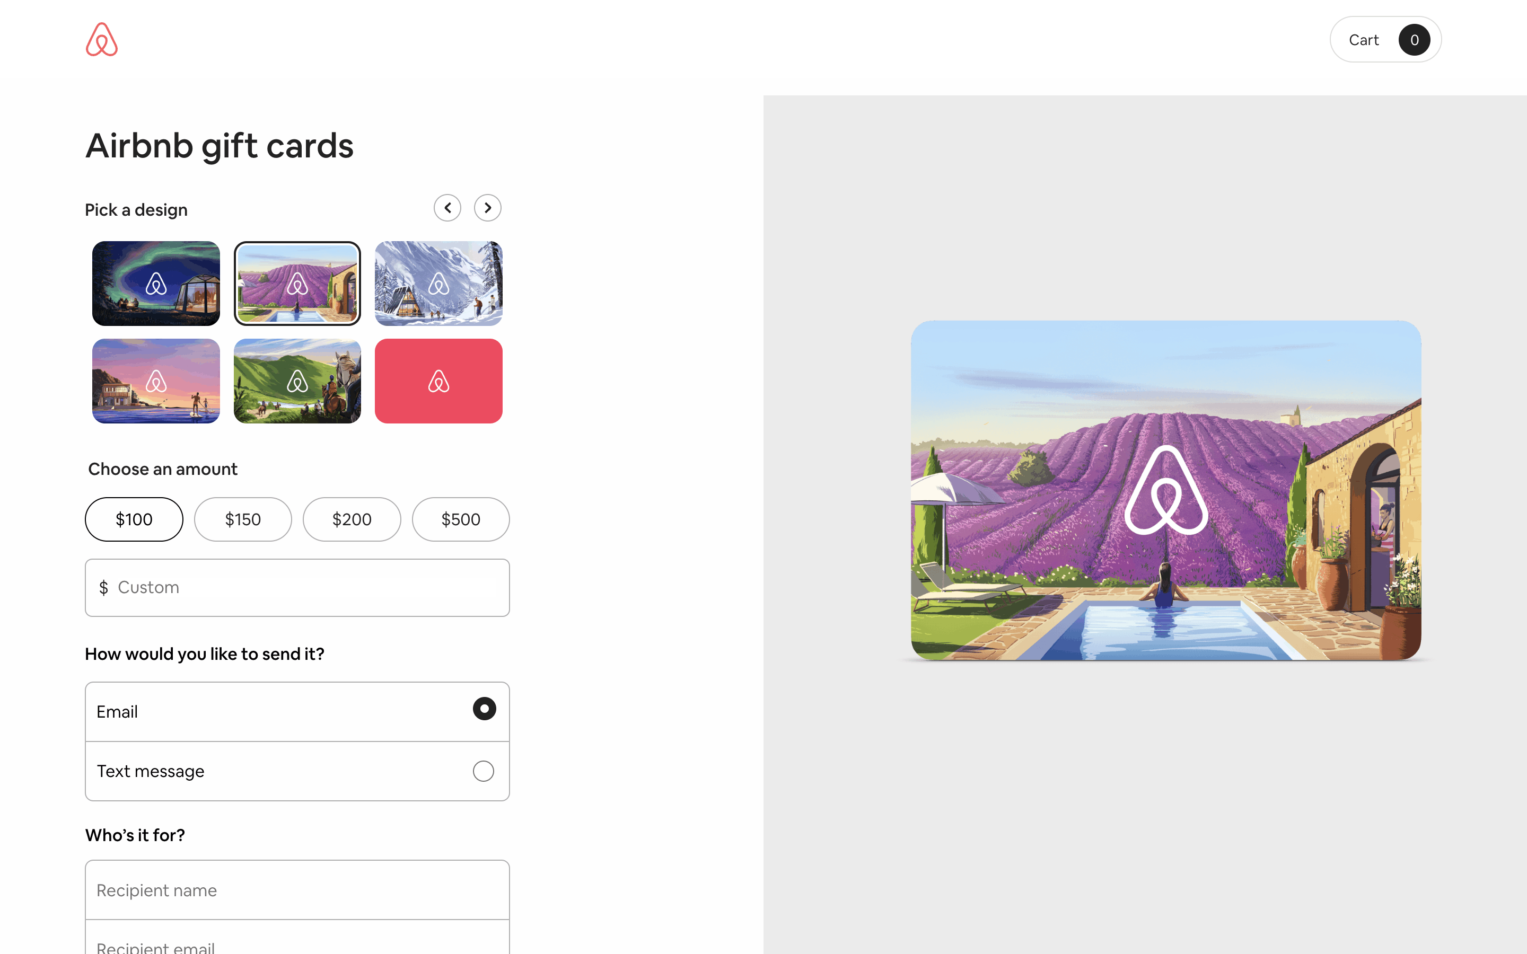Select the $200 gift amount
This screenshot has width=1527, height=954.
pos(352,519)
